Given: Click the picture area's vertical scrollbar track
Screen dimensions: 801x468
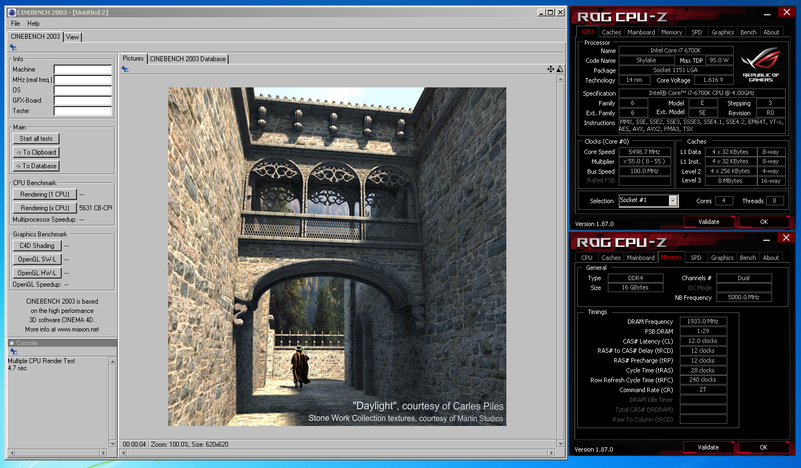Looking at the screenshot, I should coord(560,262).
